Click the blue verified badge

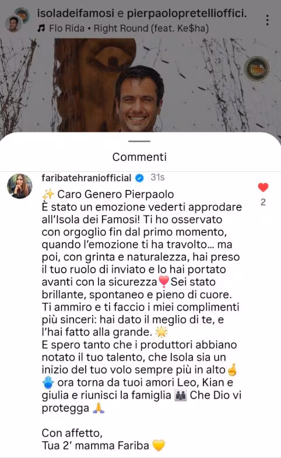point(139,178)
